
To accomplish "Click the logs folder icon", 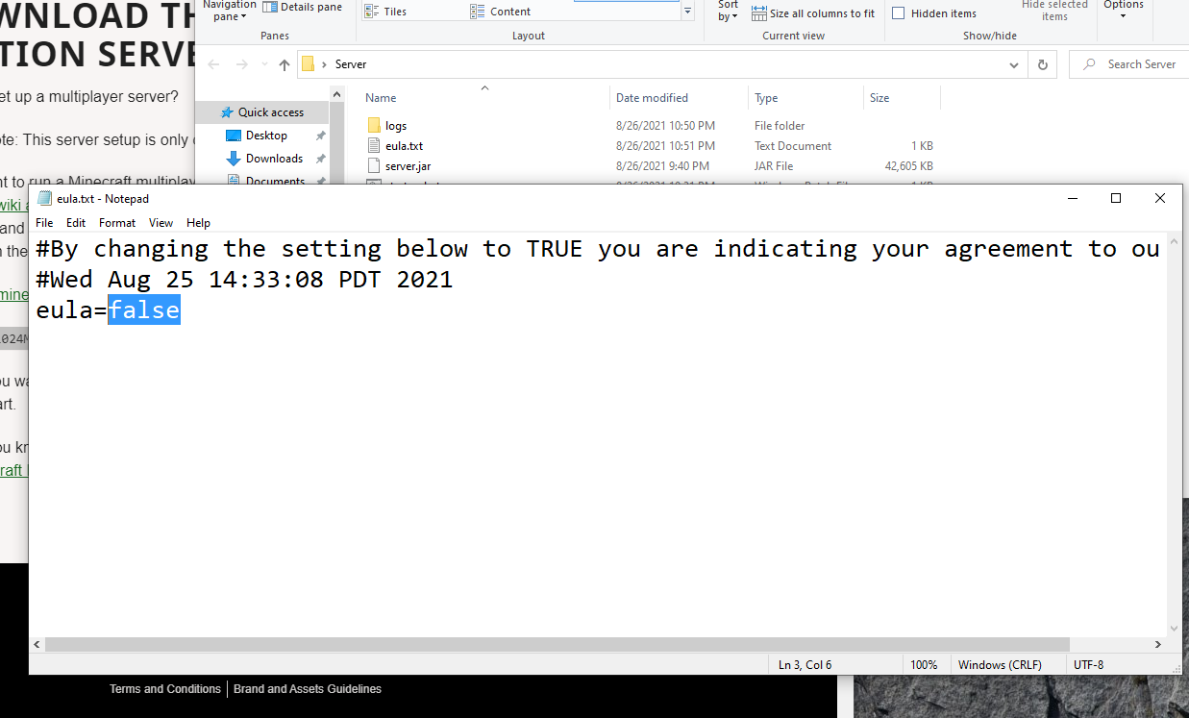I will [x=375, y=126].
